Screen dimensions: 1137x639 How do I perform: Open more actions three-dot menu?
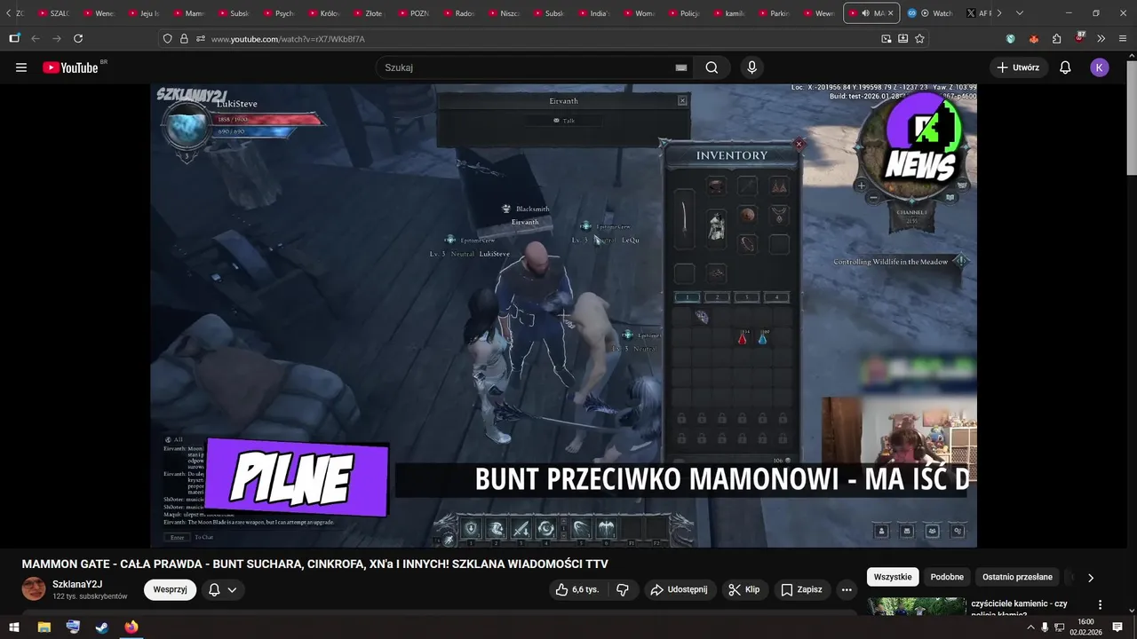coord(847,589)
